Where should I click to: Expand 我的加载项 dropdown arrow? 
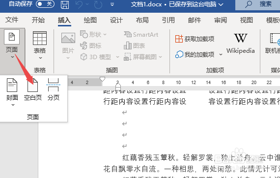click(221, 55)
